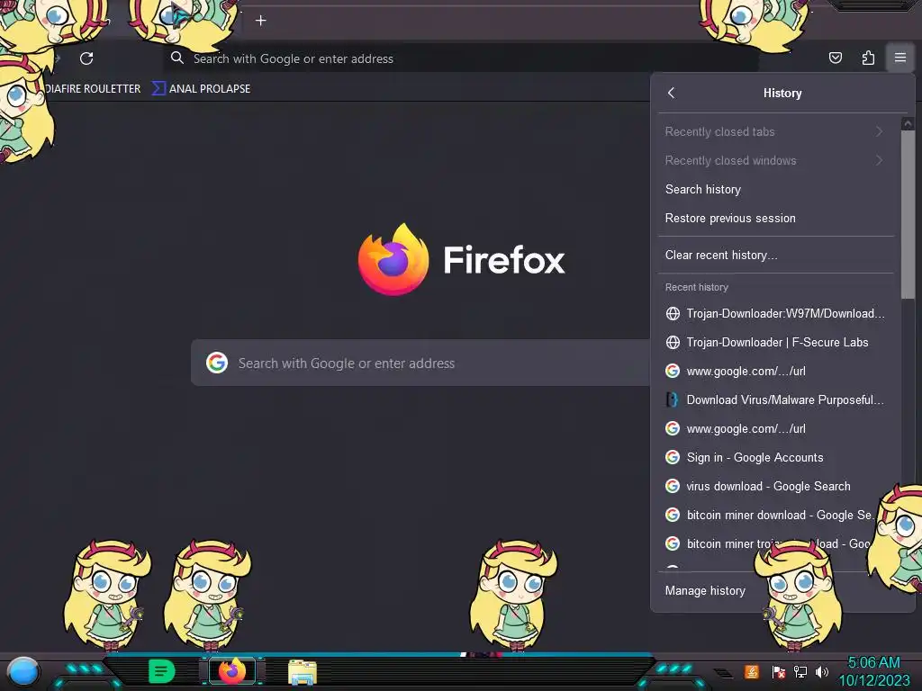
Task: Click the Google G icon in the search box
Action: coord(217,363)
